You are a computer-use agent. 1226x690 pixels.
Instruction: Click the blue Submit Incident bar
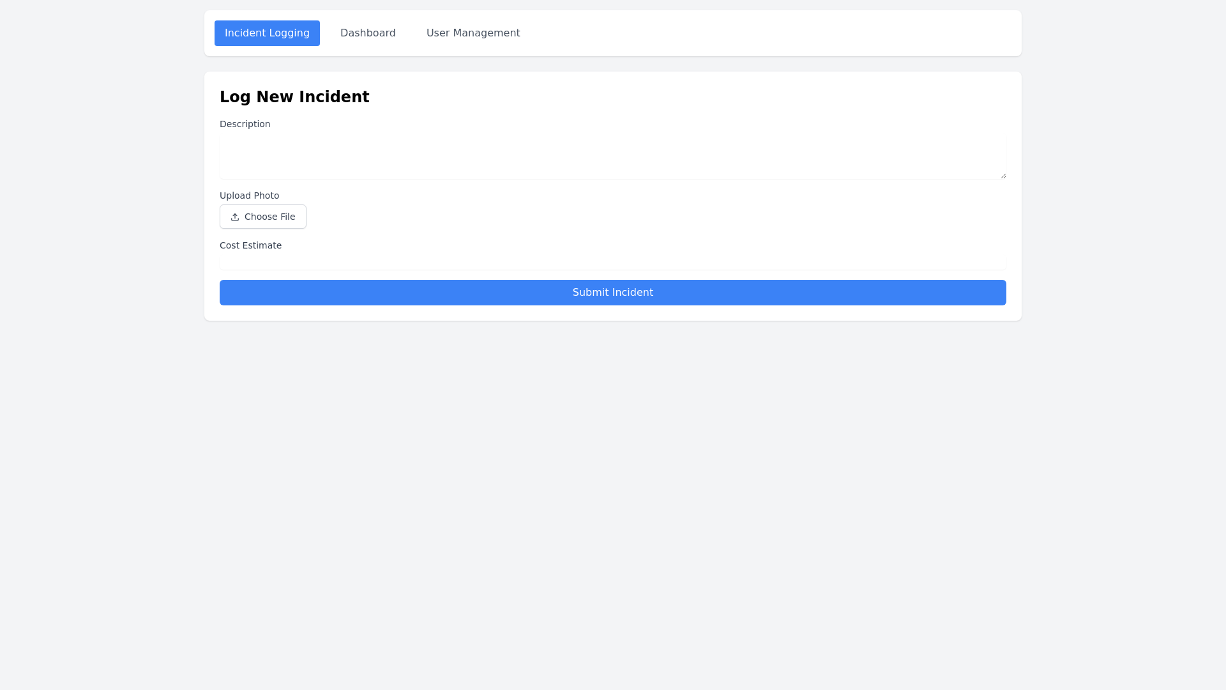[x=612, y=292]
